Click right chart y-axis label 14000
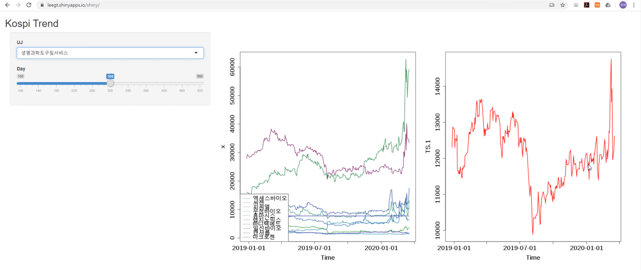This screenshot has width=641, height=270. point(439,86)
